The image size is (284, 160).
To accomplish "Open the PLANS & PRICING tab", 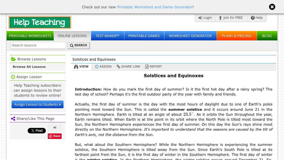I will (x=236, y=36).
